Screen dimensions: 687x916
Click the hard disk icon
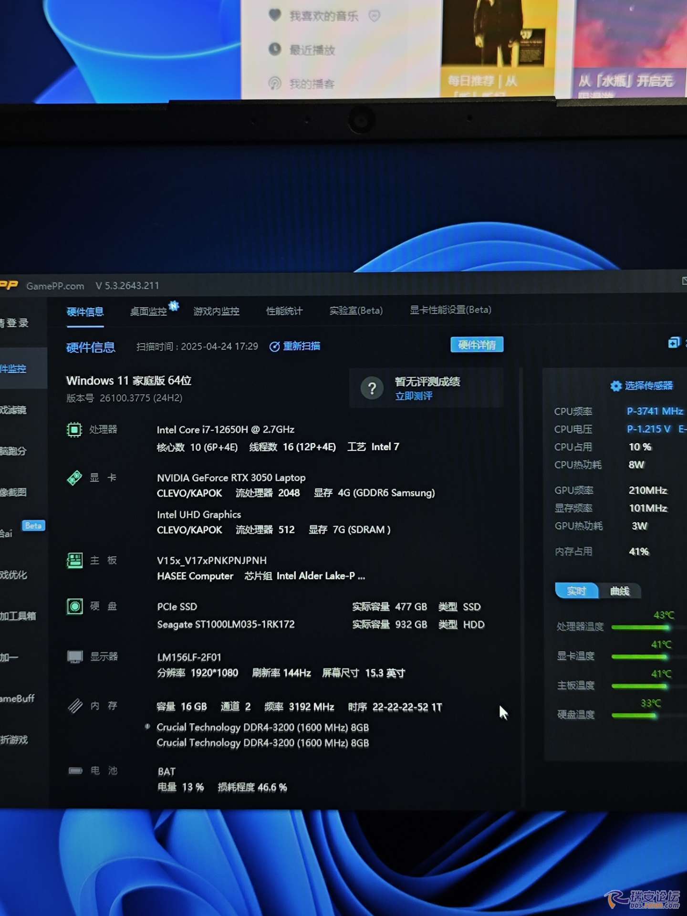pyautogui.click(x=74, y=606)
